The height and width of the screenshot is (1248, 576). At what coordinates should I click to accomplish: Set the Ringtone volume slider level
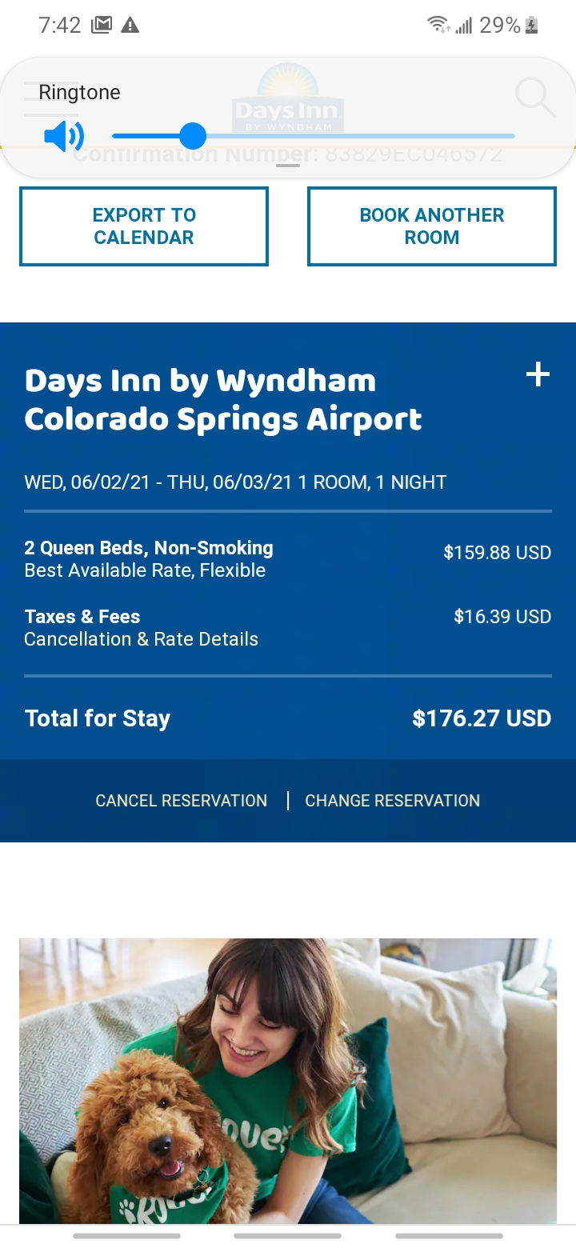click(193, 136)
